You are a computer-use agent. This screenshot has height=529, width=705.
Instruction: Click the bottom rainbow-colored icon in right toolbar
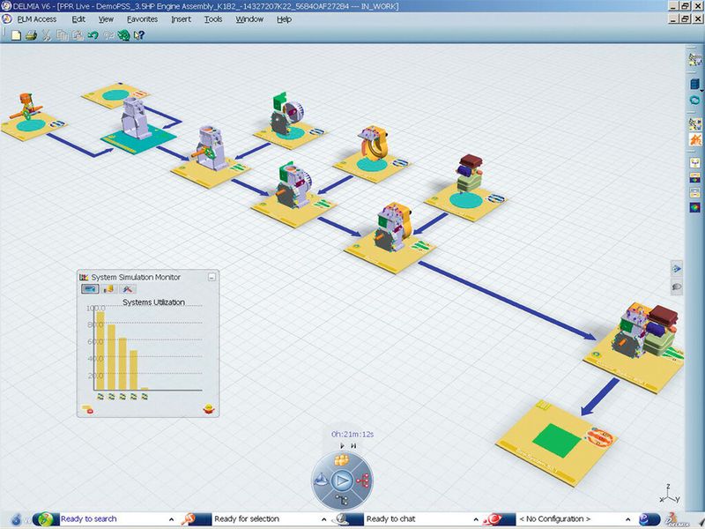[x=695, y=208]
